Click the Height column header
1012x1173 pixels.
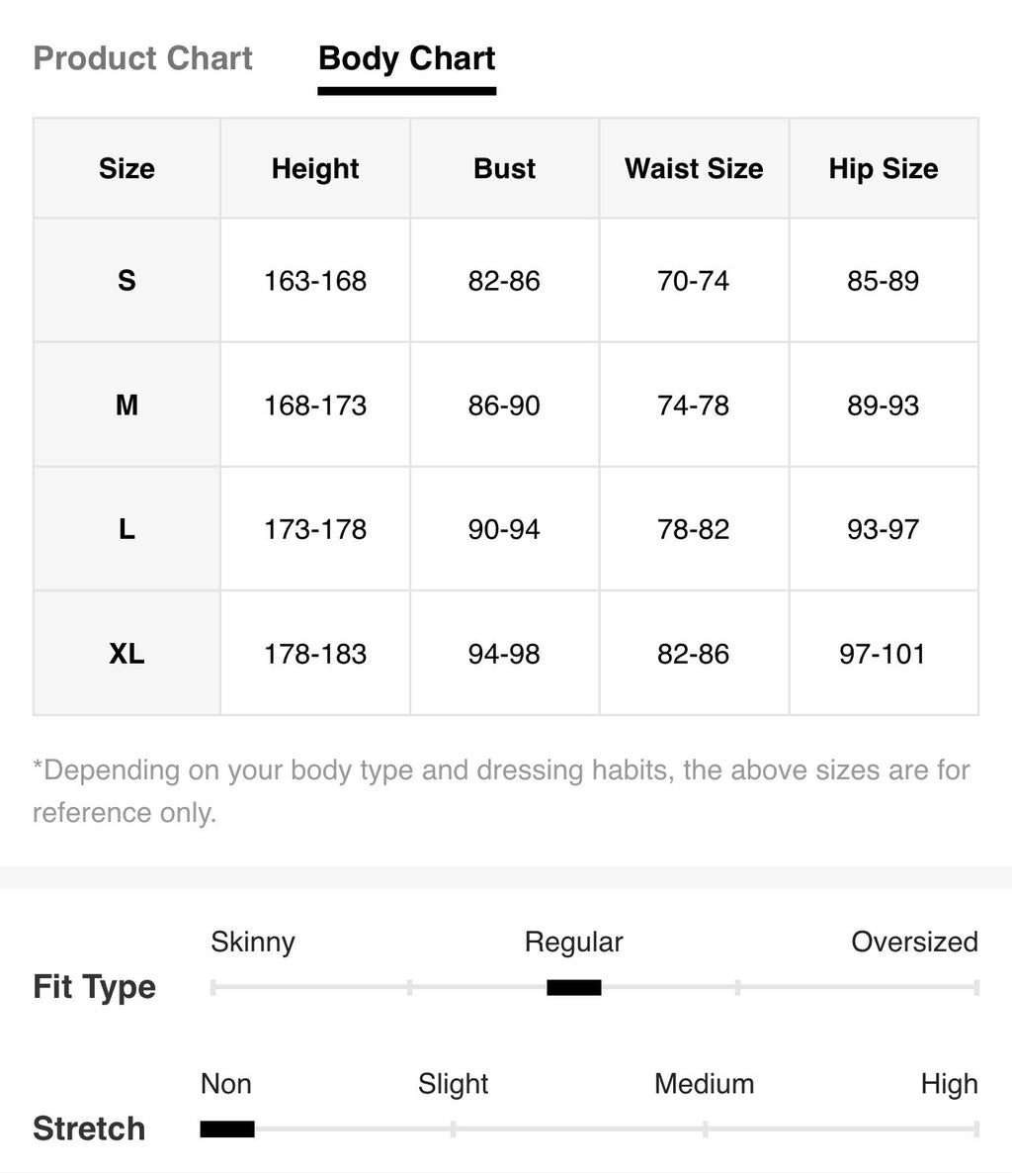(x=315, y=168)
